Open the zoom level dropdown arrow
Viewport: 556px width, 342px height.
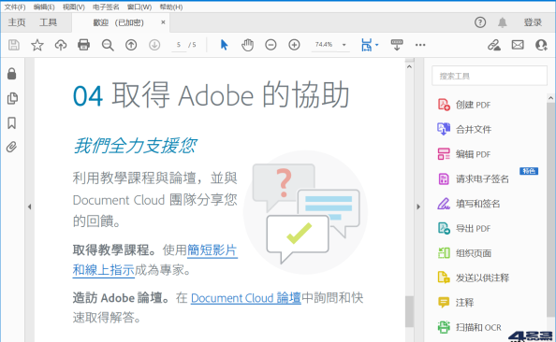[x=344, y=45]
